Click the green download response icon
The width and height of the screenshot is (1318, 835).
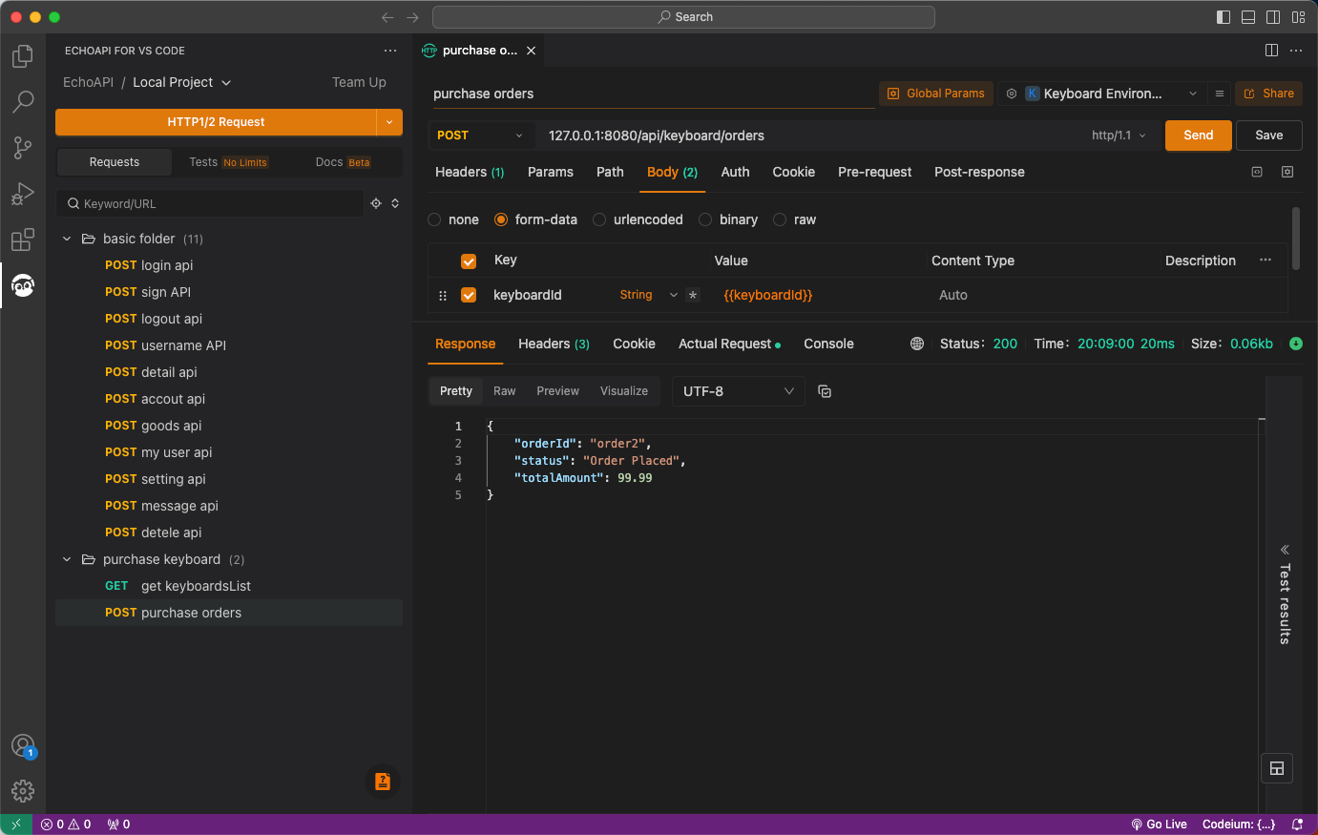(x=1296, y=344)
